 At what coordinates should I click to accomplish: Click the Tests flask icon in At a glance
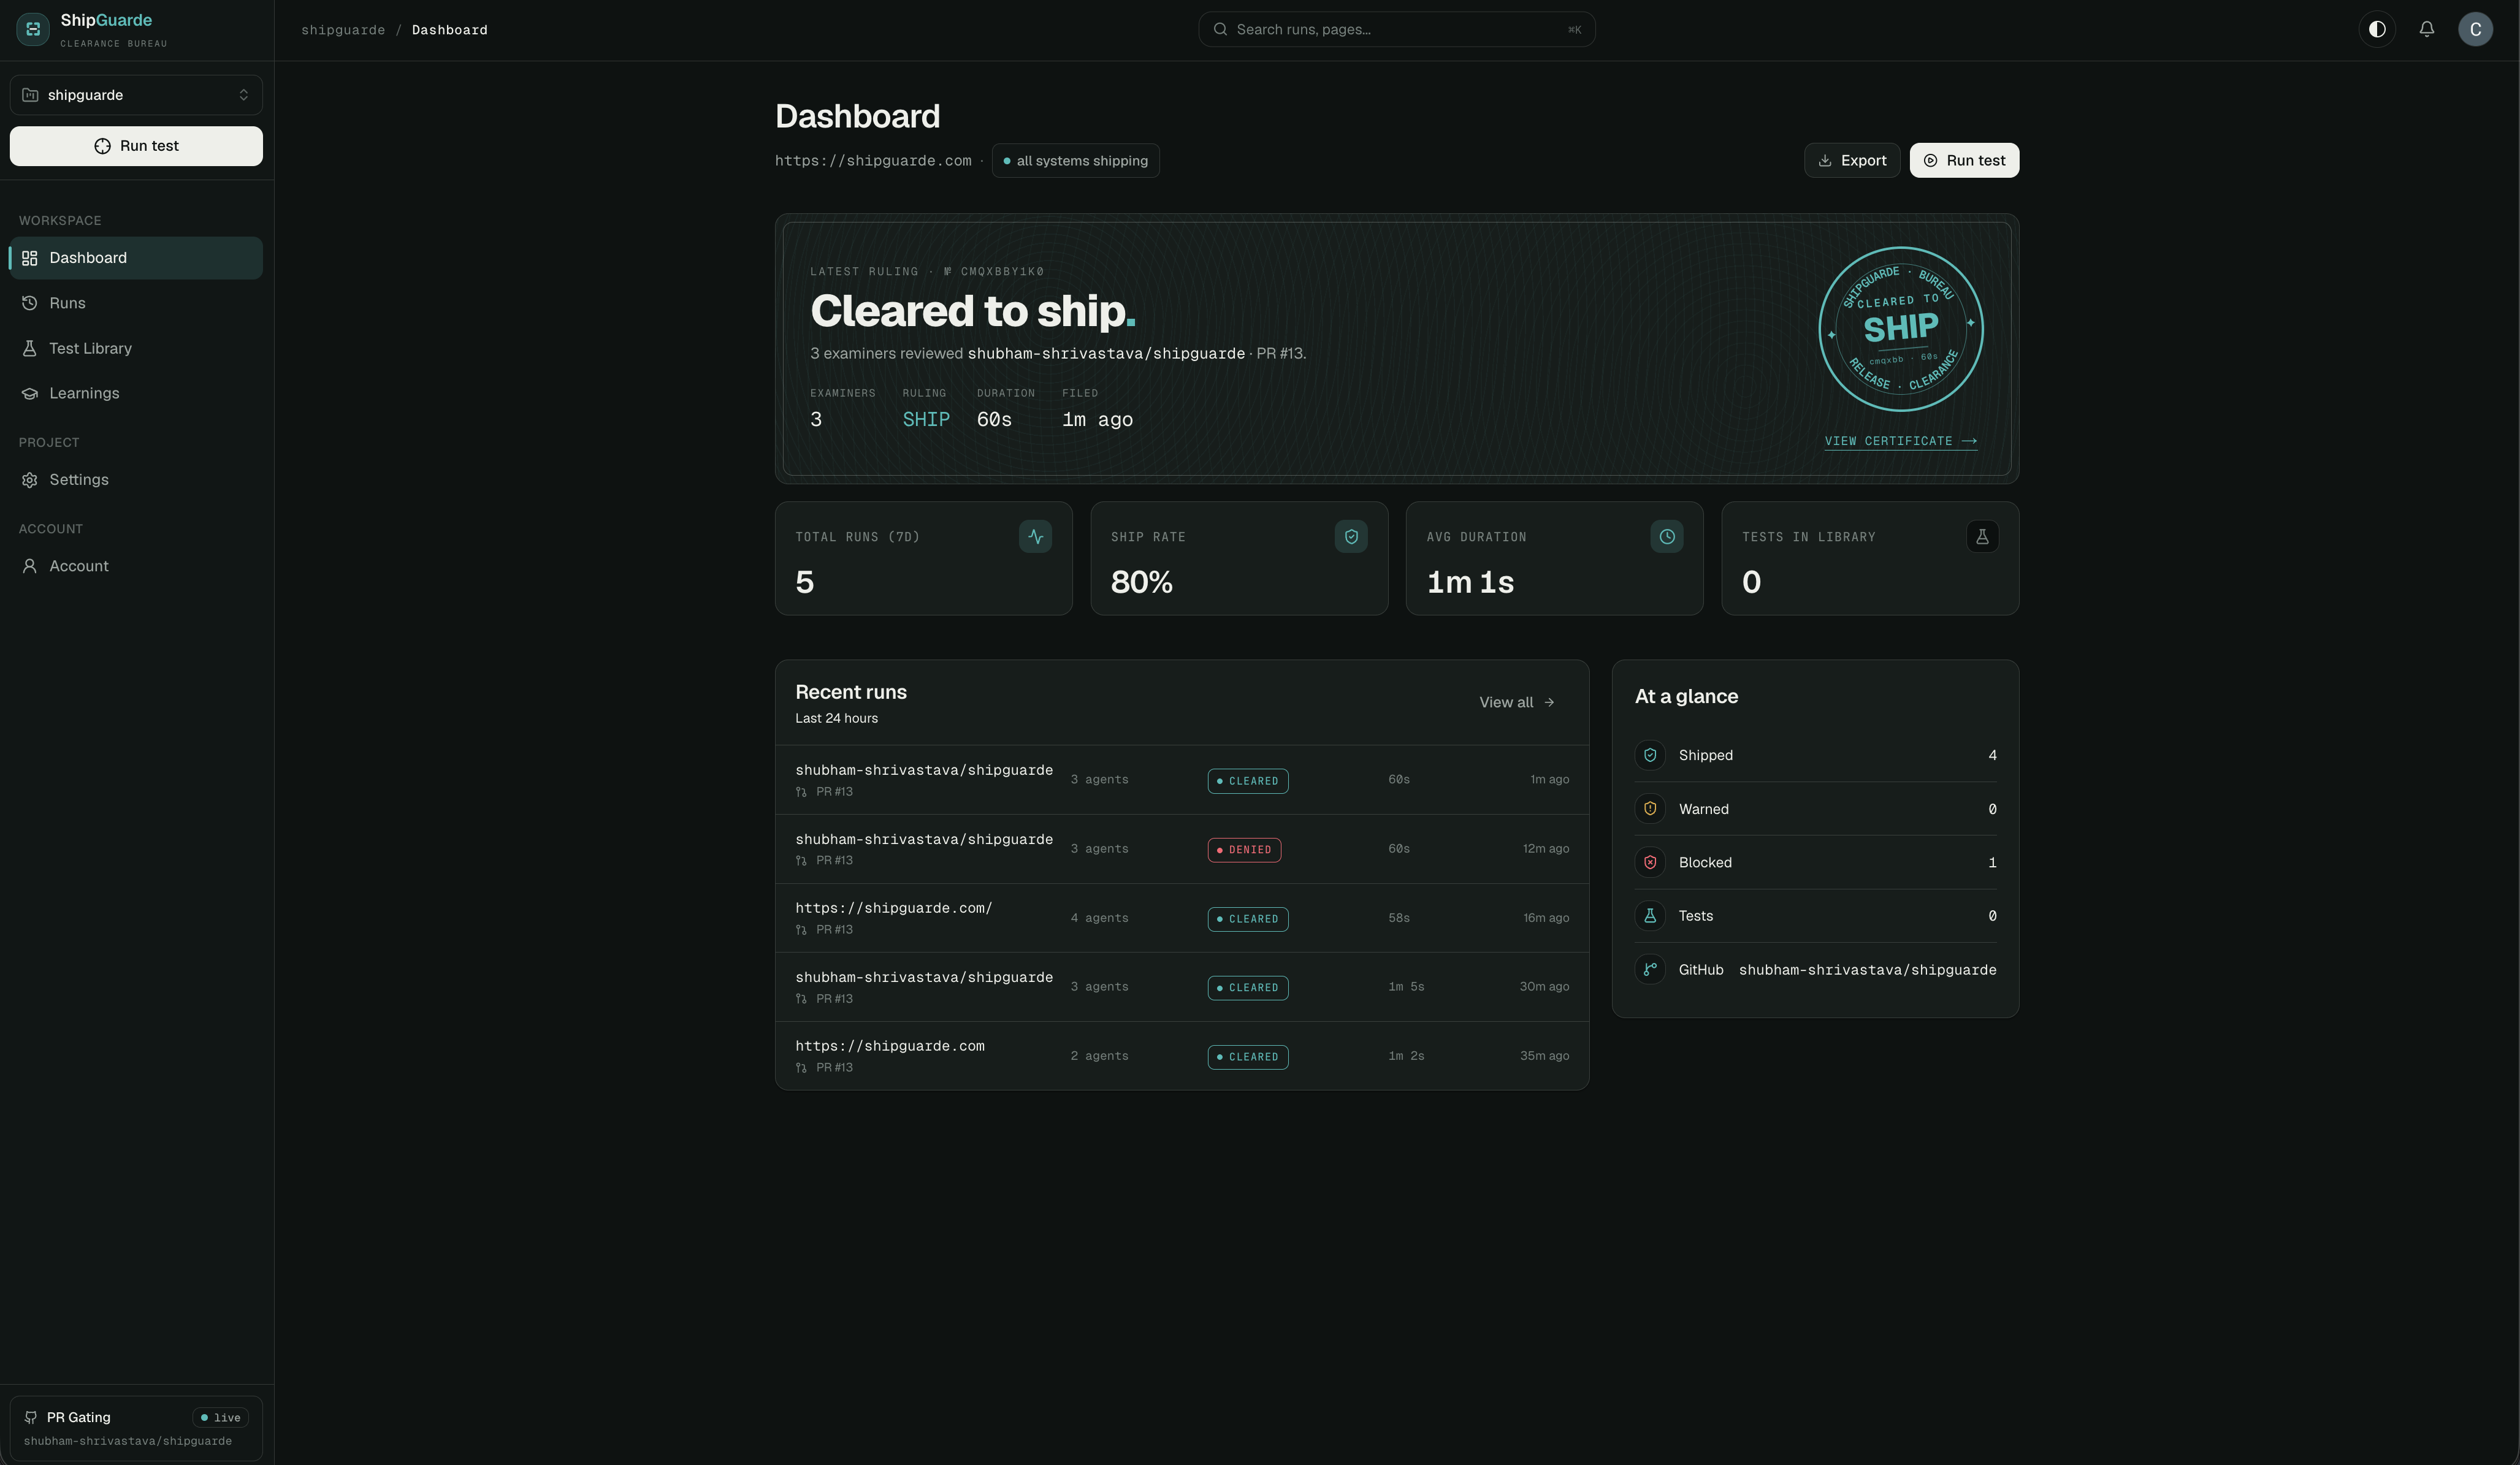pyautogui.click(x=1650, y=916)
